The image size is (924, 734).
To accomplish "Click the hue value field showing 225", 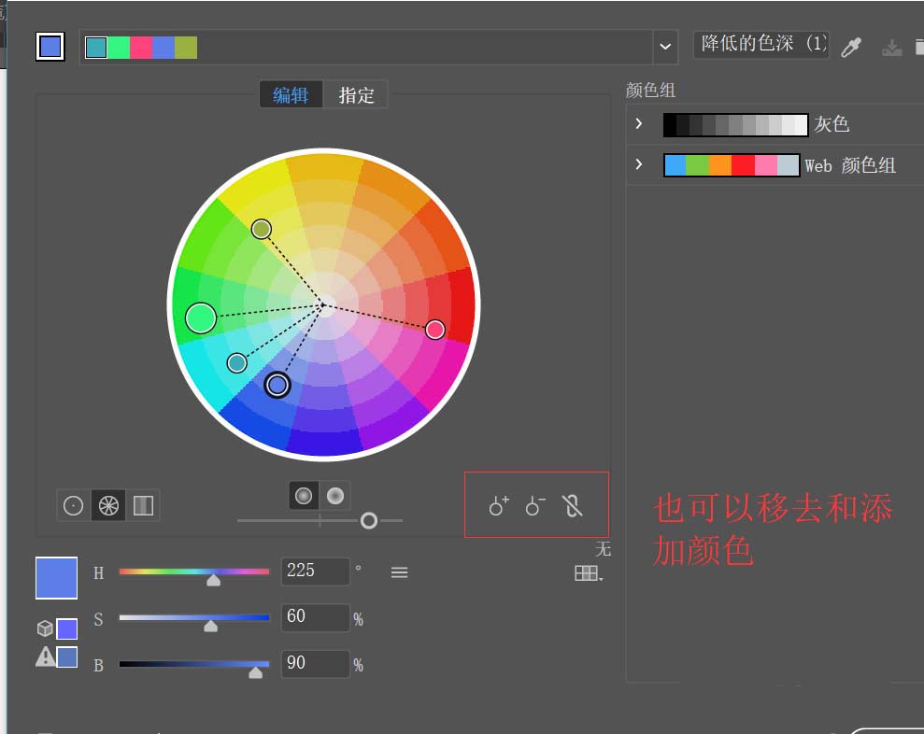I will coord(315,571).
